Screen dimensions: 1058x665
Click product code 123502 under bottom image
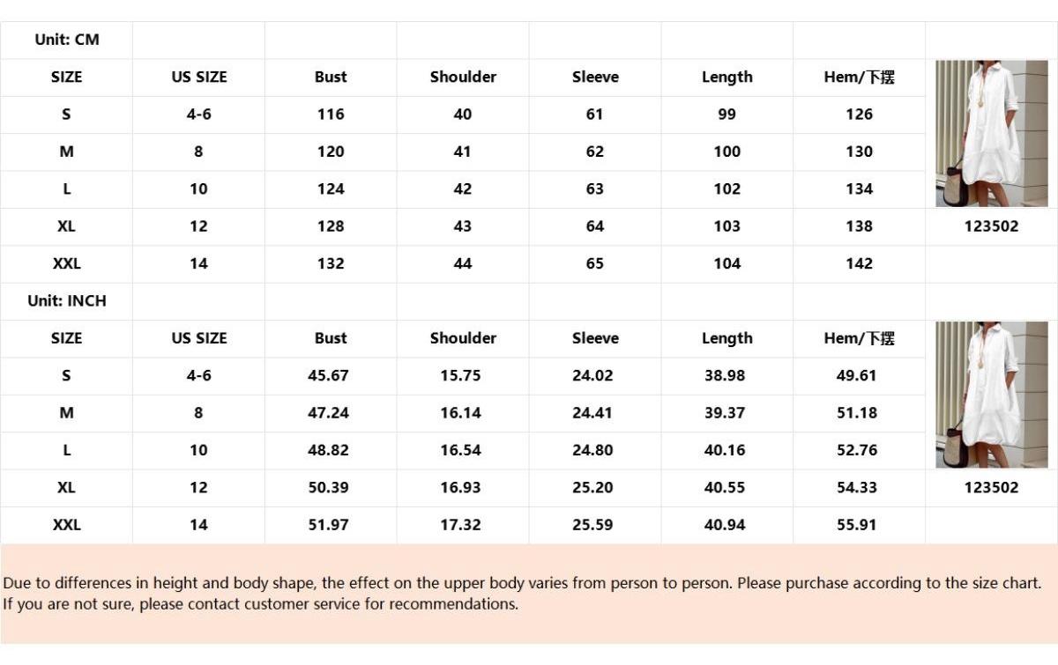point(991,488)
